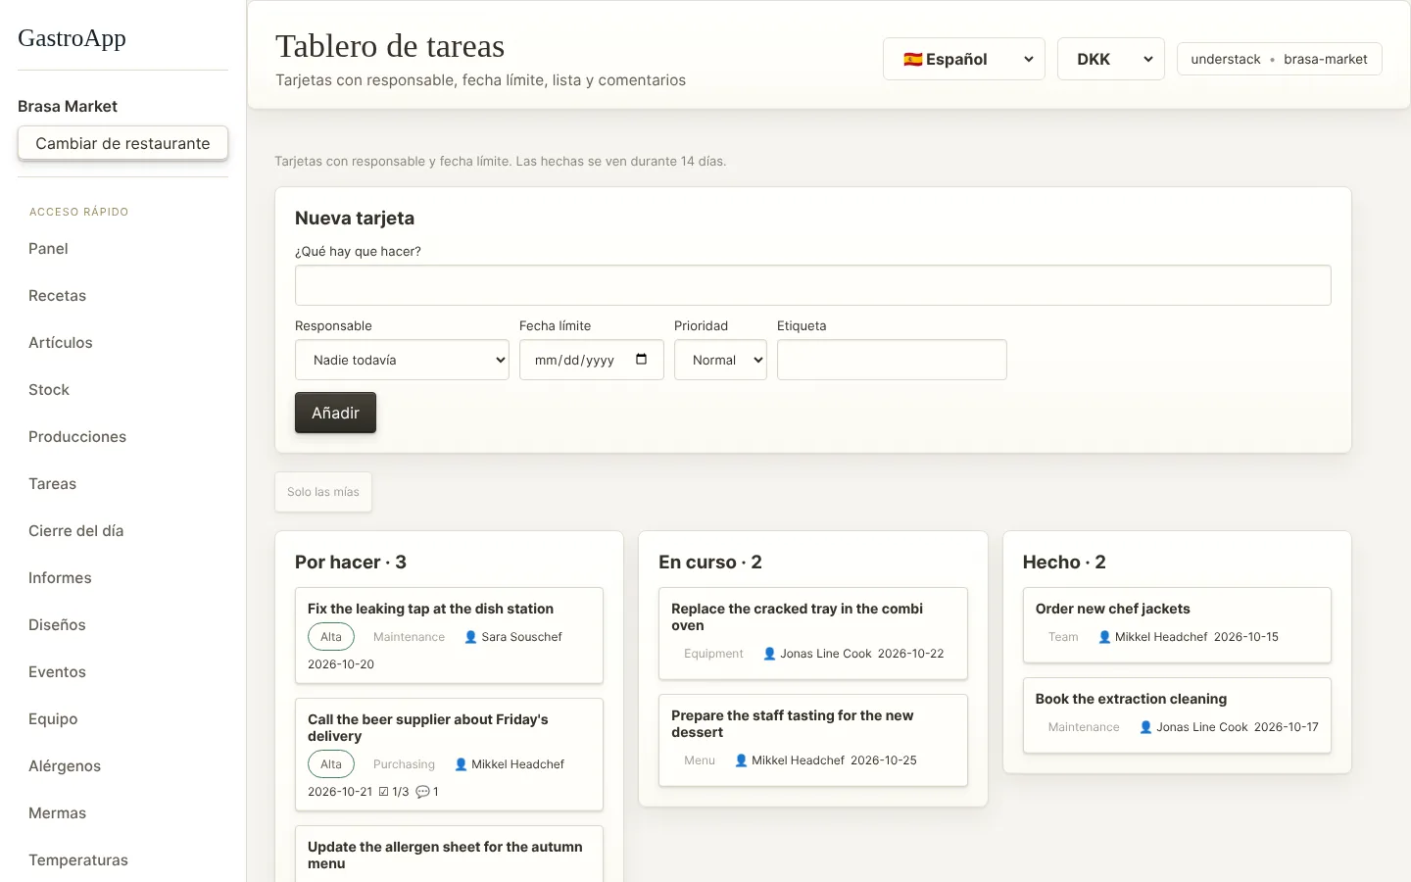1411x882 pixels.
Task: Open the comment bubble on beer supplier card
Action: (427, 792)
